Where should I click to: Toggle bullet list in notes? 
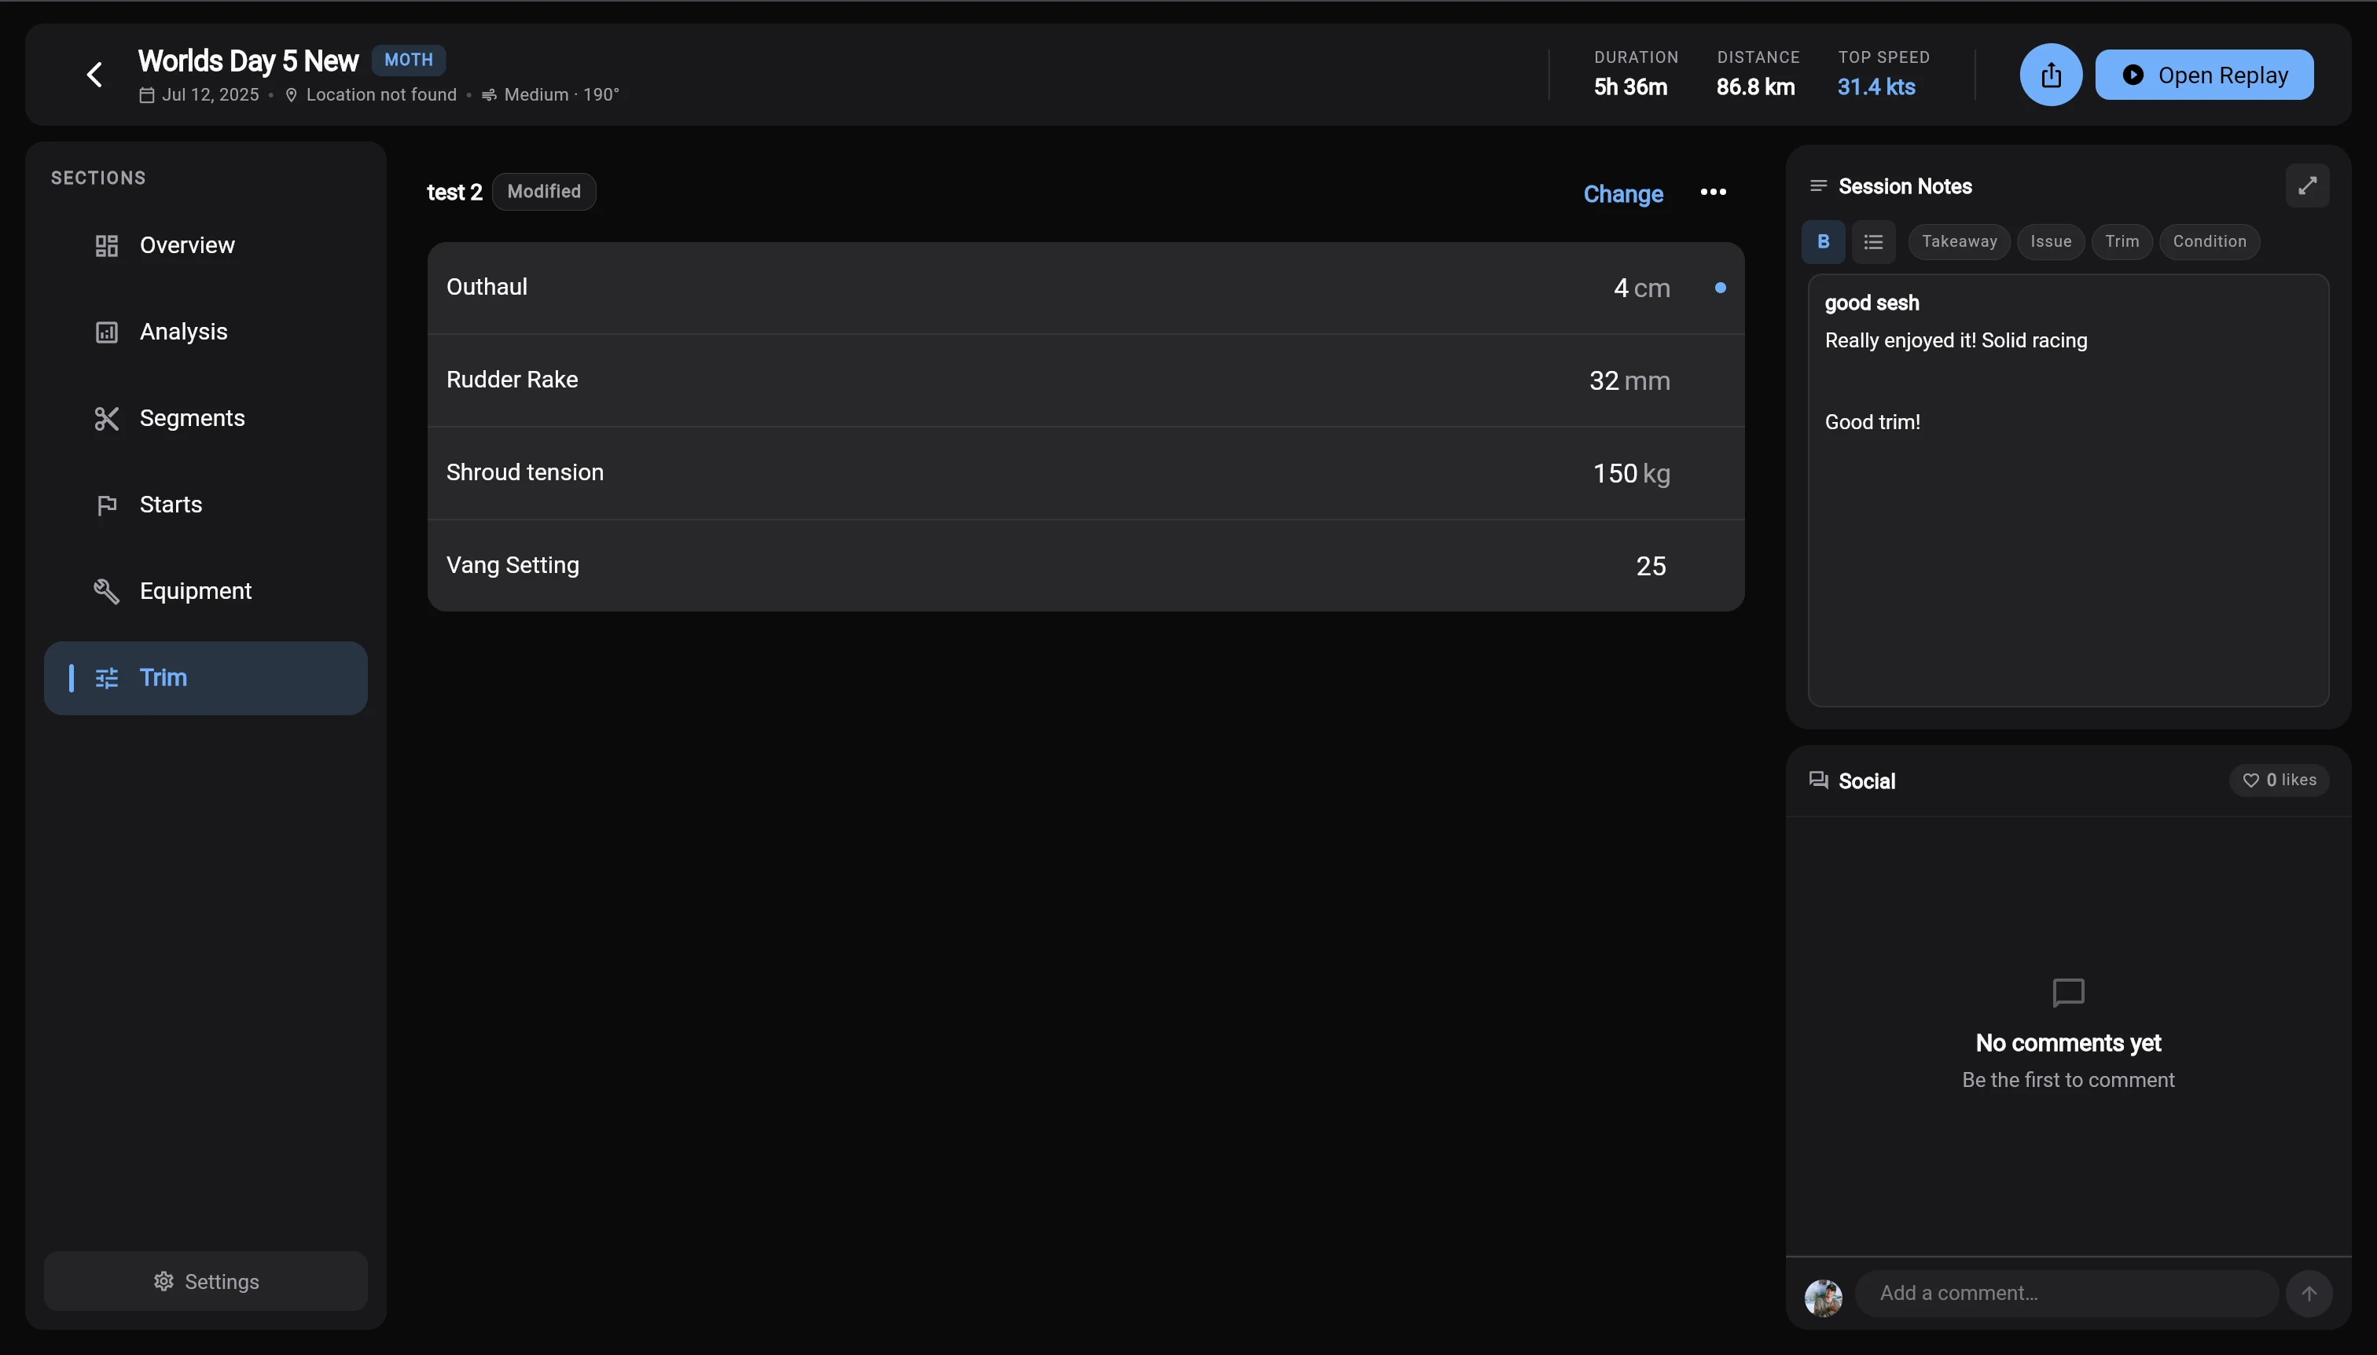tap(1872, 242)
